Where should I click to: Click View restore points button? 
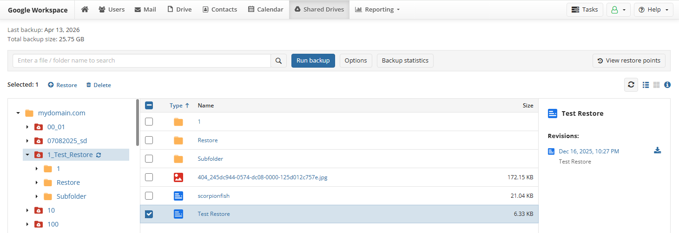[629, 61]
